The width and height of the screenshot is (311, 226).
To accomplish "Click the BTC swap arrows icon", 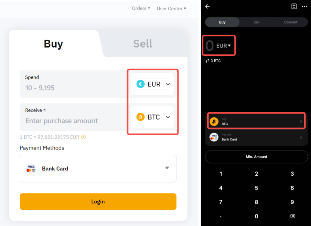I will coord(207,61).
